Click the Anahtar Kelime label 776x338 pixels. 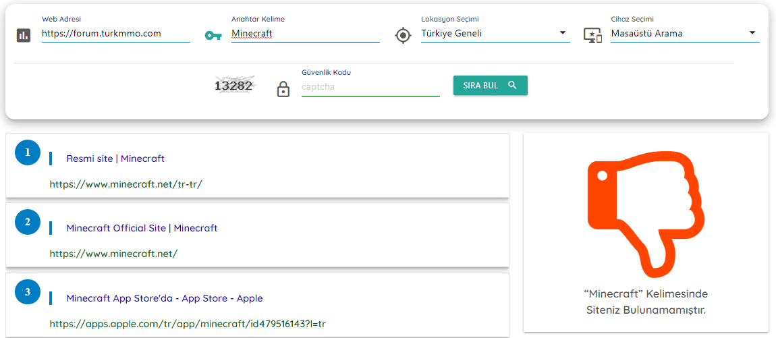point(258,19)
